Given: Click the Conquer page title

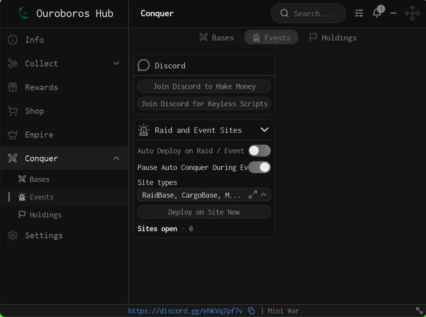Looking at the screenshot, I should click(x=157, y=13).
